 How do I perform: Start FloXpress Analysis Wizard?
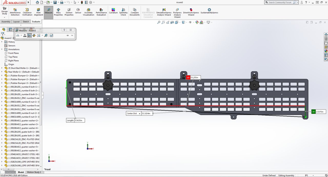(x=177, y=13)
